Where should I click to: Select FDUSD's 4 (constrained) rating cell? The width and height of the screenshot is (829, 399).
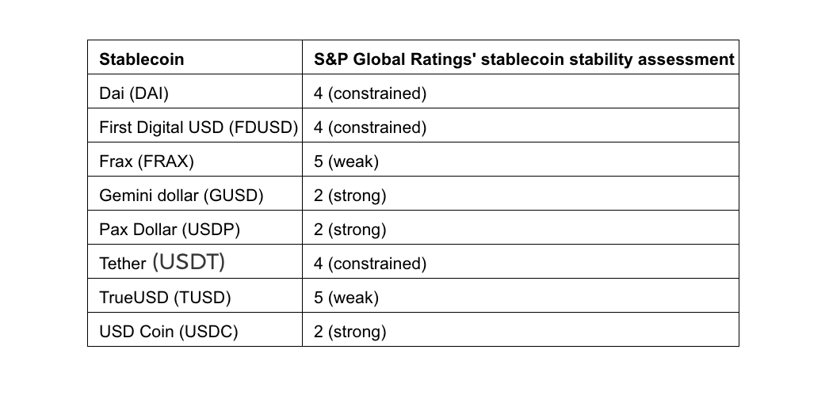(x=370, y=127)
